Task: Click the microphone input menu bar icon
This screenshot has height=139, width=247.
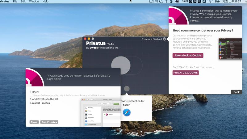Action: click(195, 2)
